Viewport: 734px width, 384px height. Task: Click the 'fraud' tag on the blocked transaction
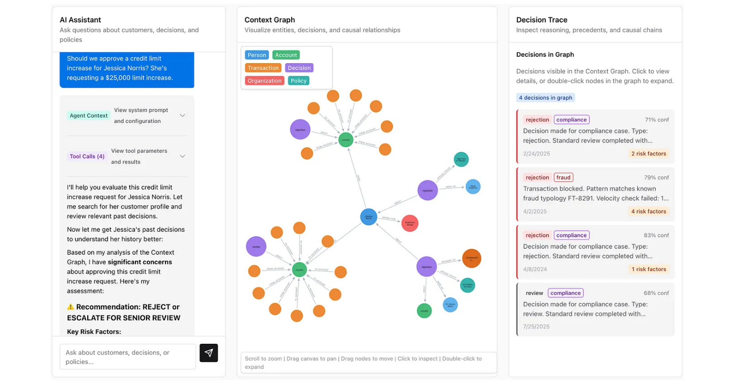coord(563,177)
